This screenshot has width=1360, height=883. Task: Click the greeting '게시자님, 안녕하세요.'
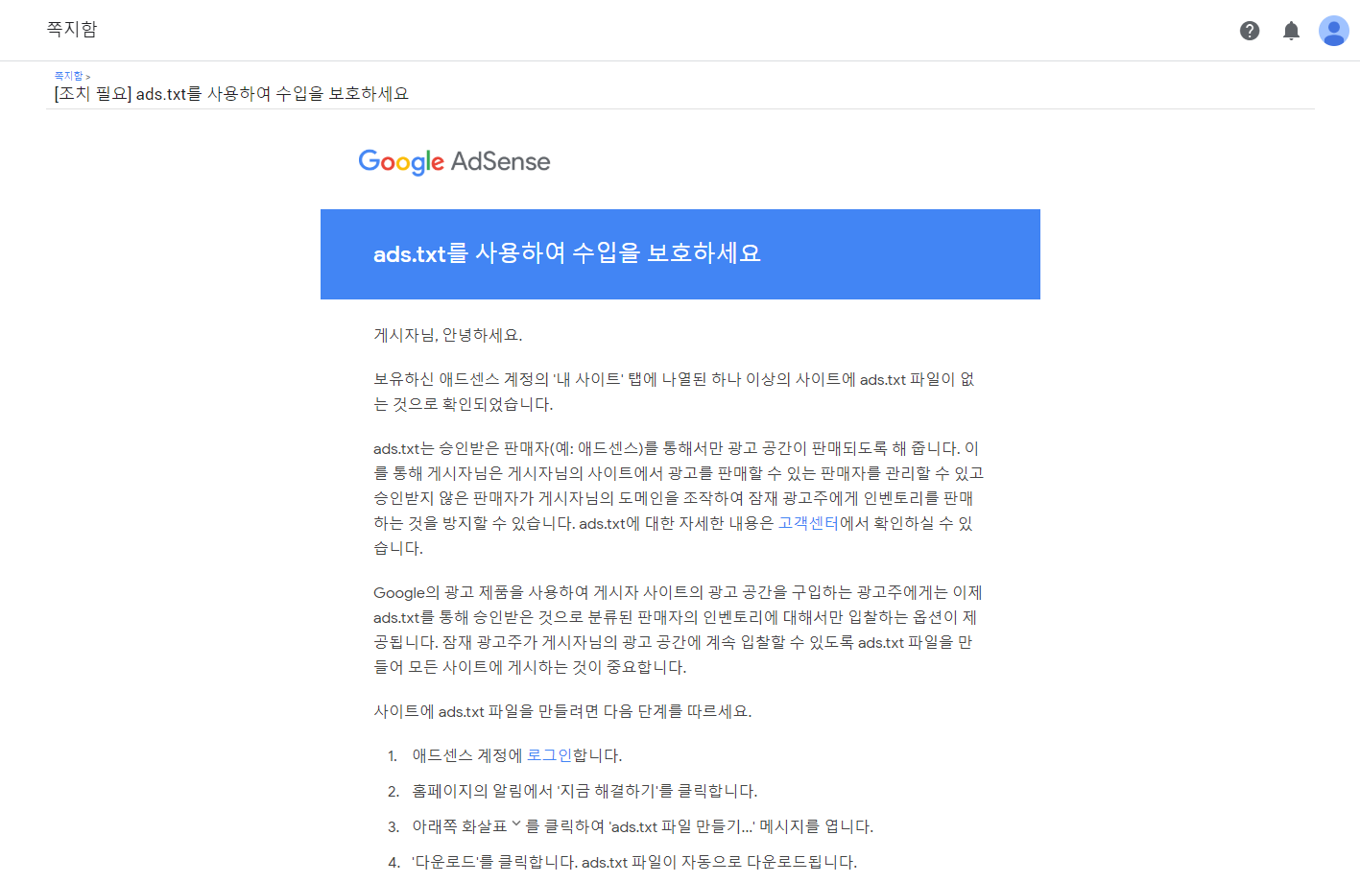tap(448, 335)
